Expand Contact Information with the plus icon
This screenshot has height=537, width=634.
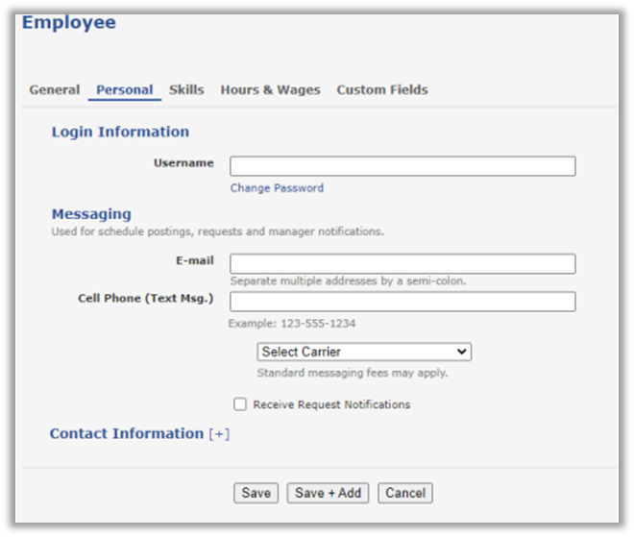coord(219,434)
